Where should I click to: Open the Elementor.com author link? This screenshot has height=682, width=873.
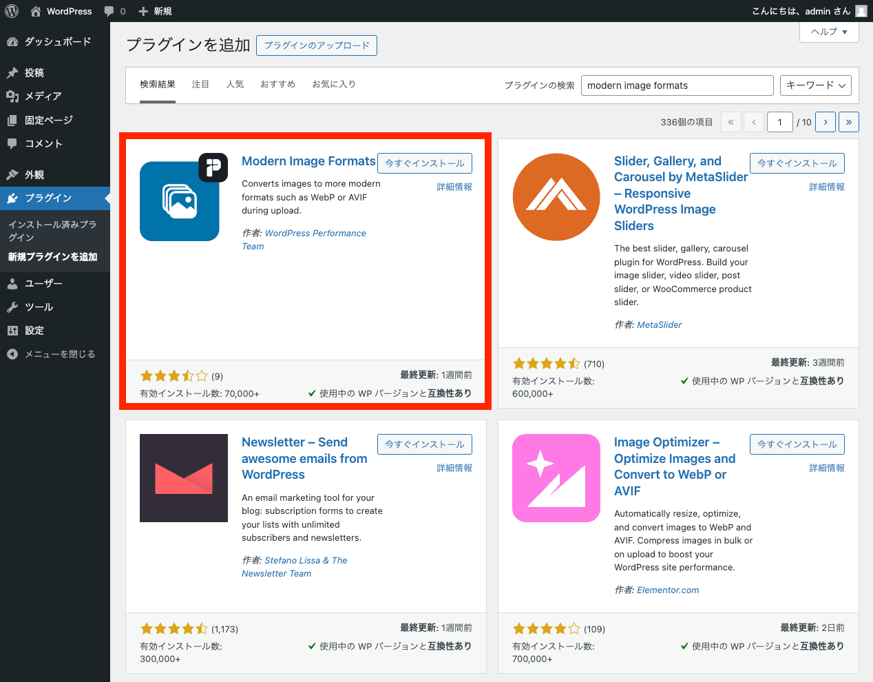pyautogui.click(x=668, y=590)
